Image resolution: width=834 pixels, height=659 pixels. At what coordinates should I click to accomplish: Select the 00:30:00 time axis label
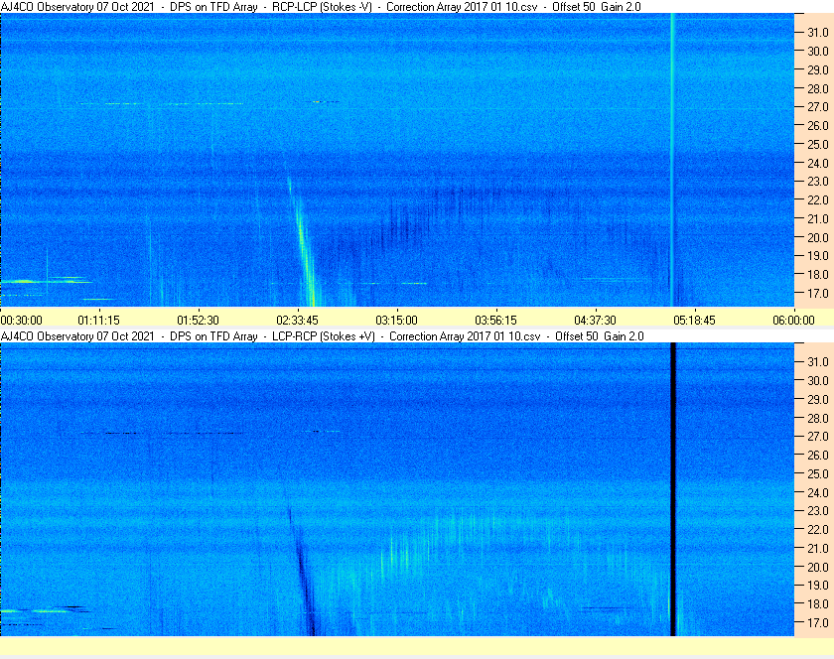21,321
